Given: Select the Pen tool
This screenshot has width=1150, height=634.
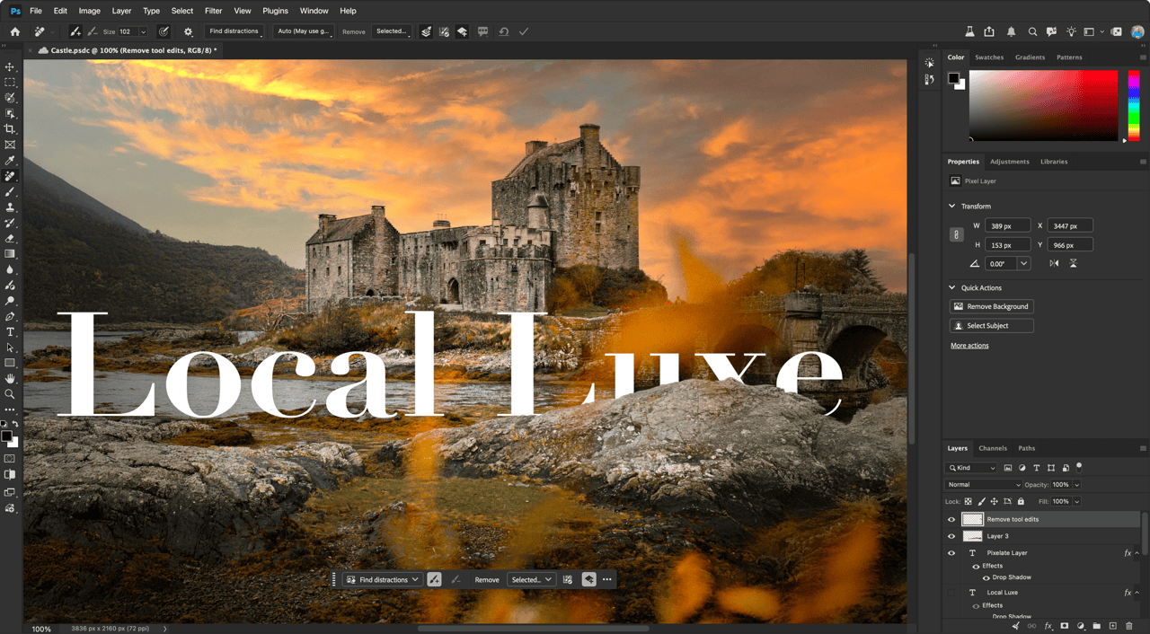Looking at the screenshot, I should click(10, 317).
